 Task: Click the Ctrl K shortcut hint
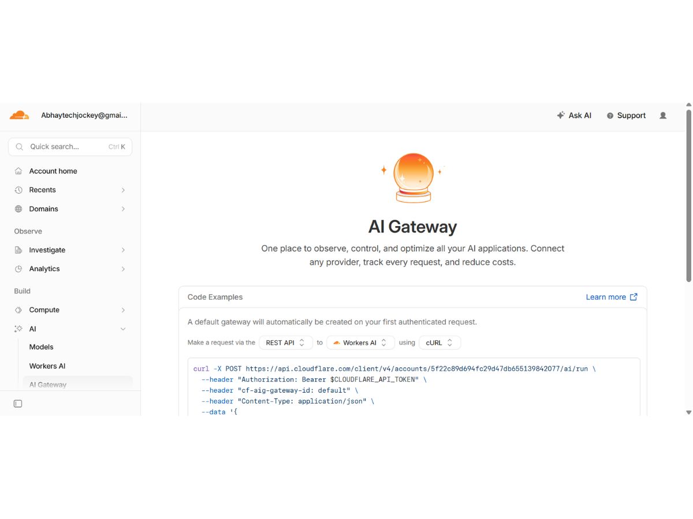click(117, 147)
